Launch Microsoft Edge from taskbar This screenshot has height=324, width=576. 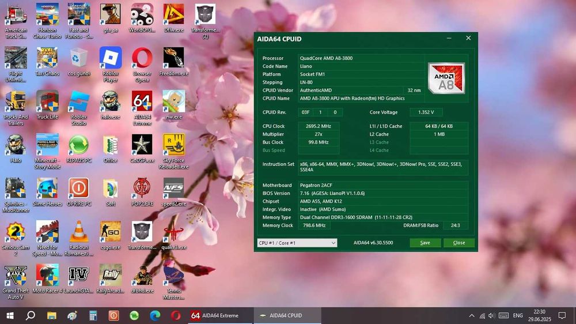tap(155, 315)
